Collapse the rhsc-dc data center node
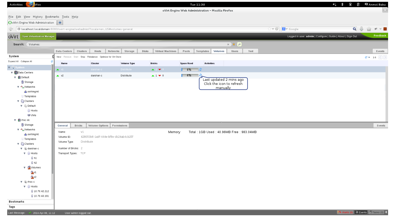394x218 pixels. pyautogui.click(x=15, y=120)
